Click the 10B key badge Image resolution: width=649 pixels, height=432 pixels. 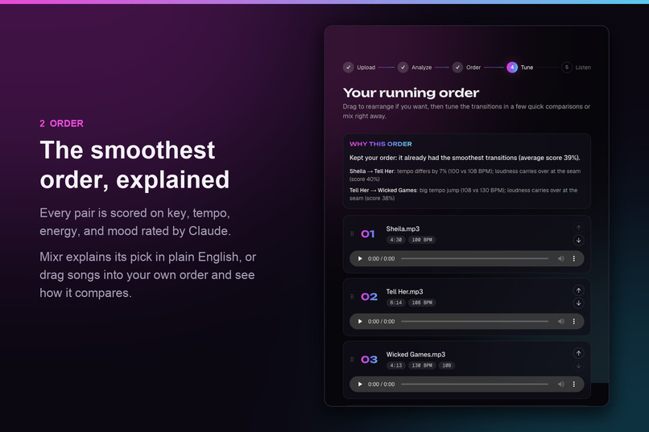(x=447, y=365)
